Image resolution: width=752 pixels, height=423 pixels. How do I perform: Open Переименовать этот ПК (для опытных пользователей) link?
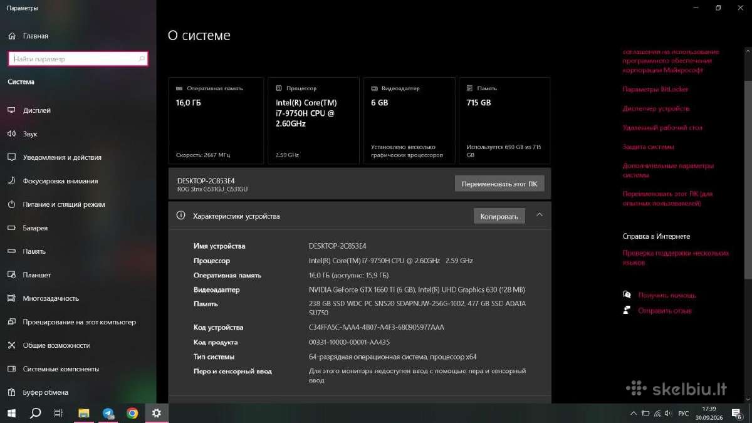click(x=667, y=199)
